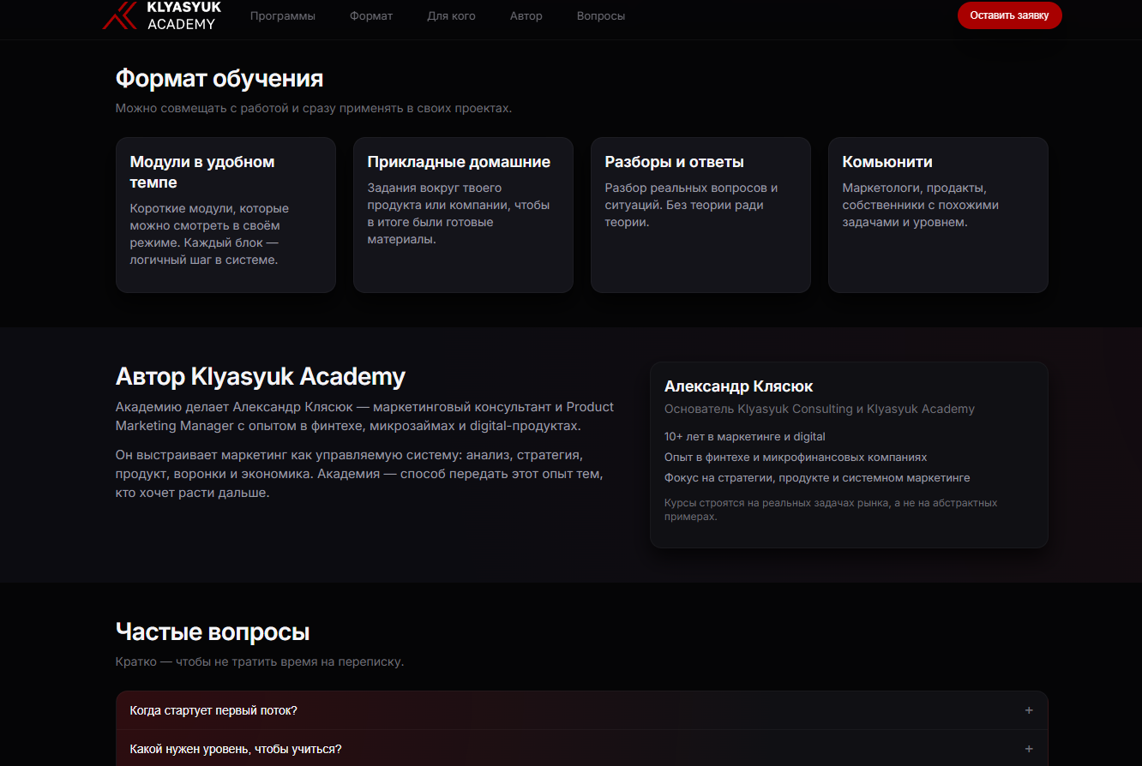
Task: Open the Программы navigation item
Action: (x=283, y=15)
